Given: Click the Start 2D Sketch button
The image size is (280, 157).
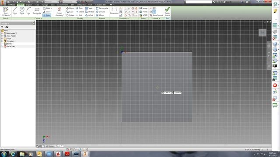Looking at the screenshot, I should point(6,12).
